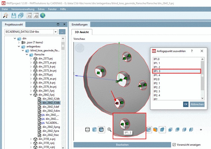The height and width of the screenshot is (149, 211).
Task: Select IP2. 2 in the list
Action: pos(177,87)
